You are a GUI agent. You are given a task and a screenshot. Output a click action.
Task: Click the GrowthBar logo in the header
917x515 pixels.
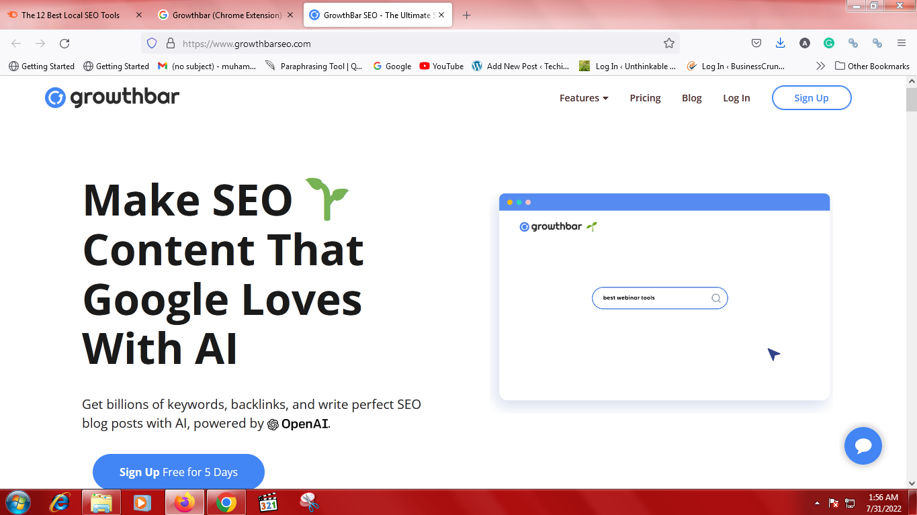click(112, 98)
